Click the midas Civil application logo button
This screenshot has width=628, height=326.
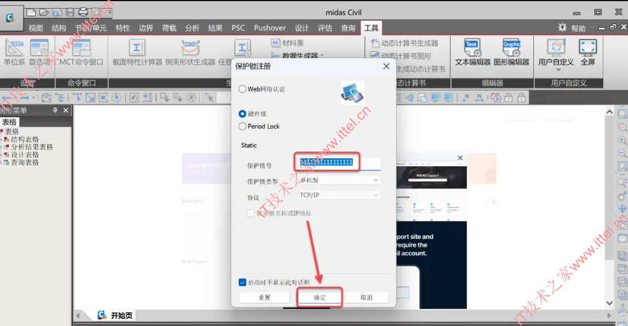(11, 18)
